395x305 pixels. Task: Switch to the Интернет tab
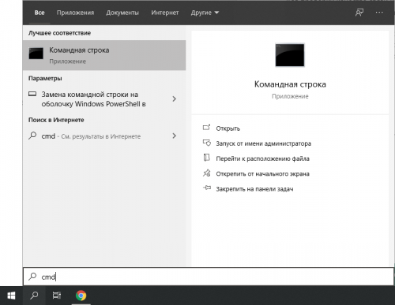point(165,13)
